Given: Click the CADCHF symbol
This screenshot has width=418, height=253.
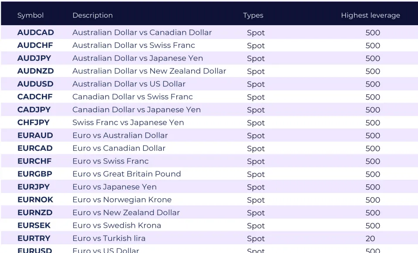Looking at the screenshot, I should coord(35,97).
